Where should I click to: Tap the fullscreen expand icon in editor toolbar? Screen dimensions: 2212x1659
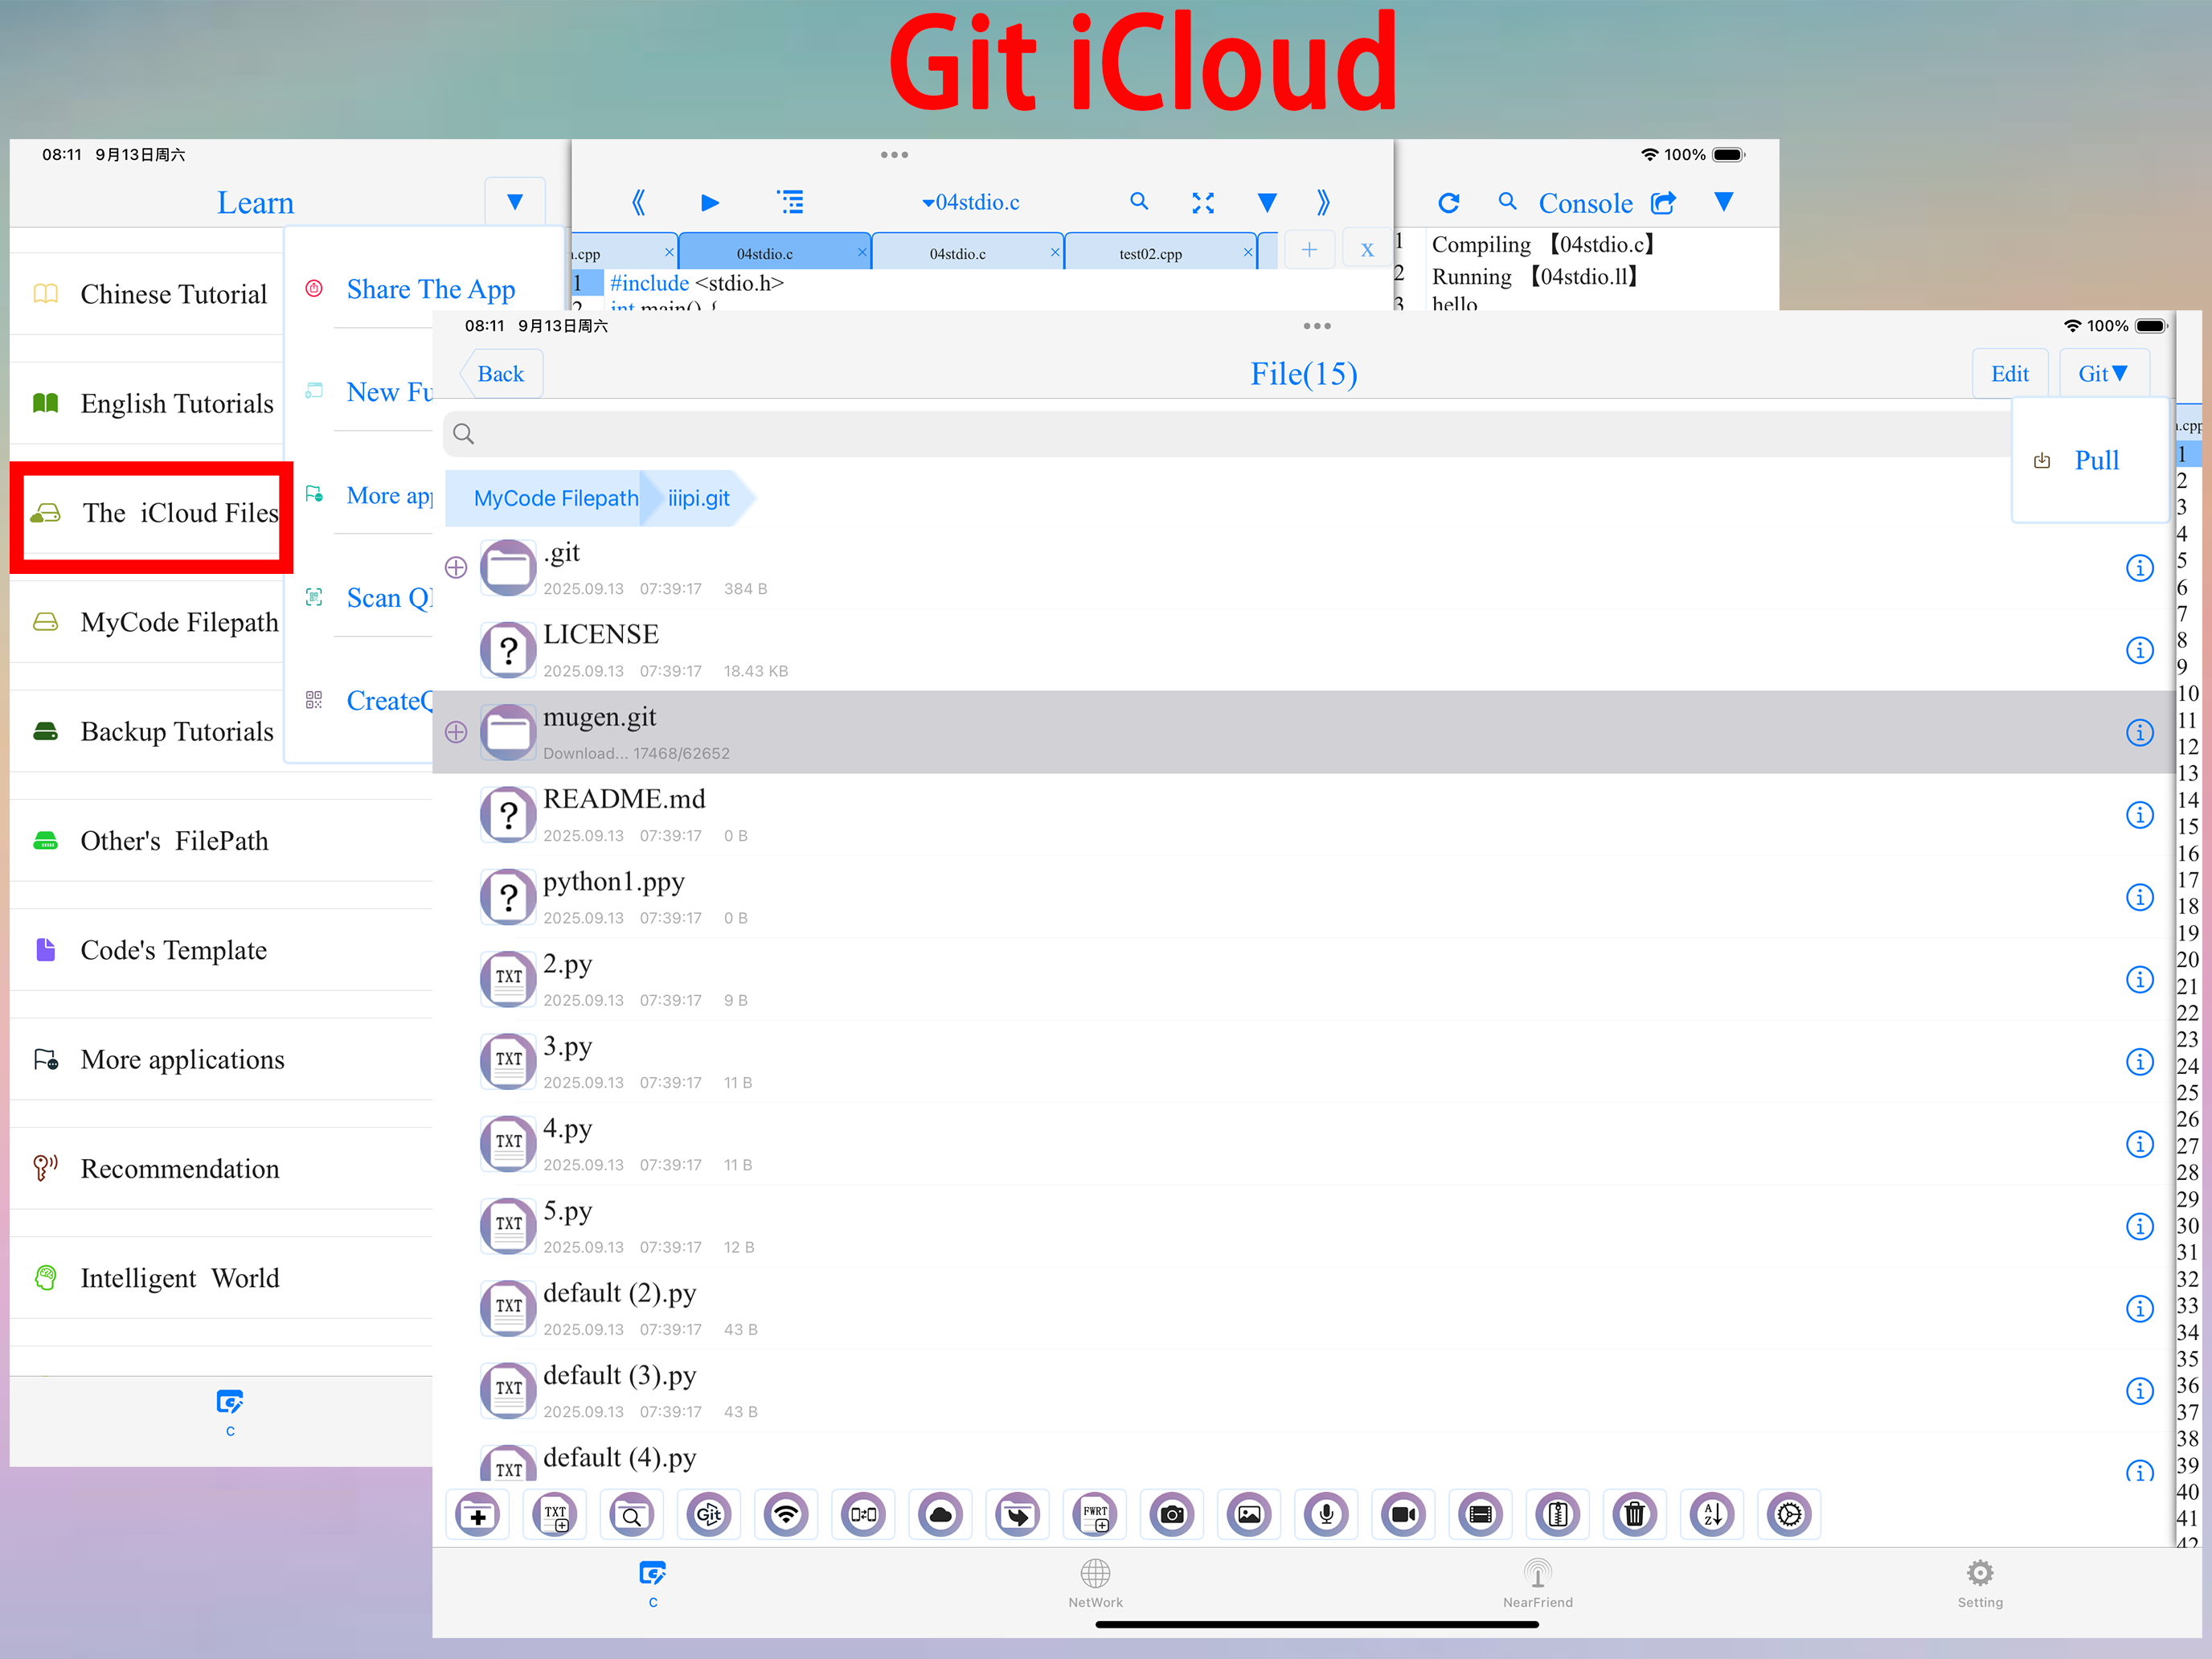pyautogui.click(x=1203, y=203)
